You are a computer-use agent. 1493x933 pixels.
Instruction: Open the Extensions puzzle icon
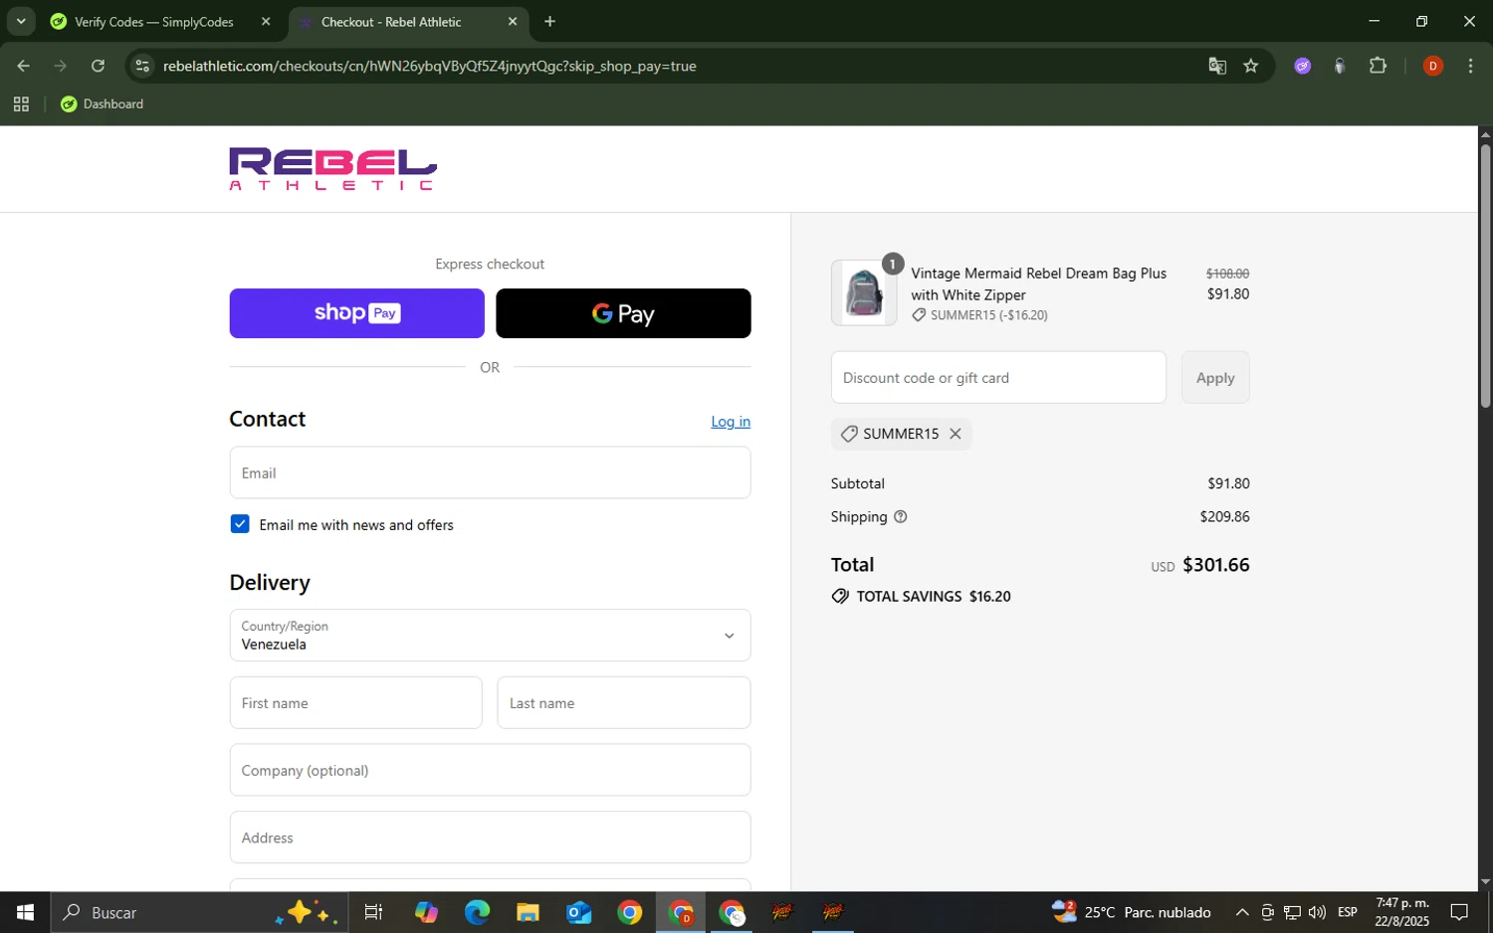1379,66
